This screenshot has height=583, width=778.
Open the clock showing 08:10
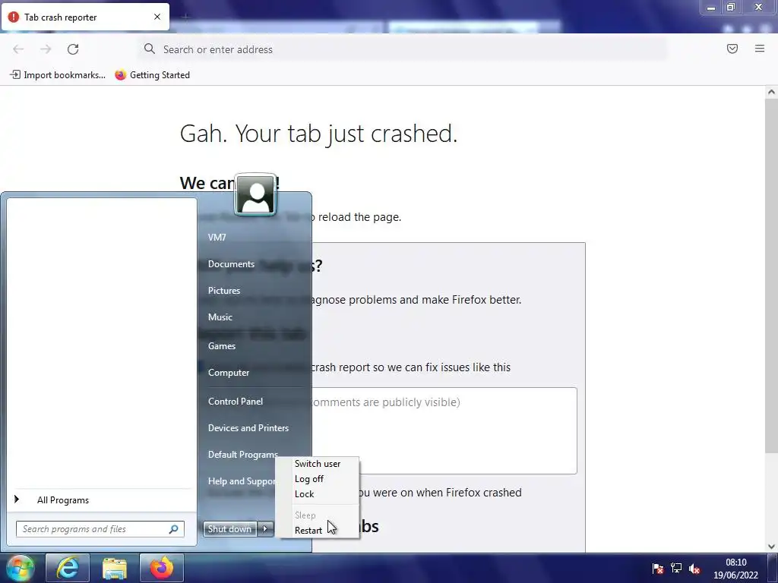[735, 569]
